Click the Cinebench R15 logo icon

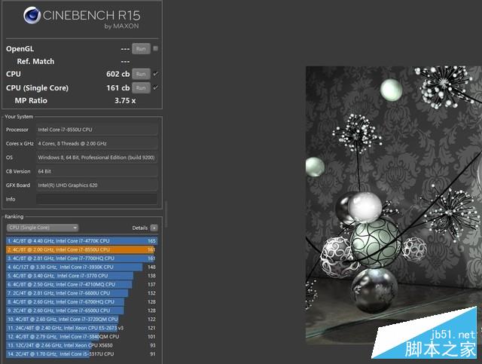click(x=32, y=15)
